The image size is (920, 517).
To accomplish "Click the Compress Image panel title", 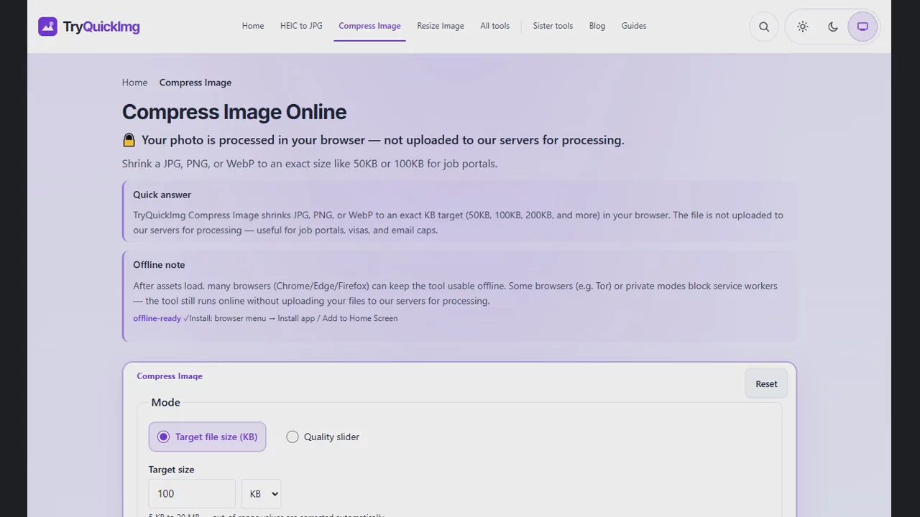I will click(170, 376).
